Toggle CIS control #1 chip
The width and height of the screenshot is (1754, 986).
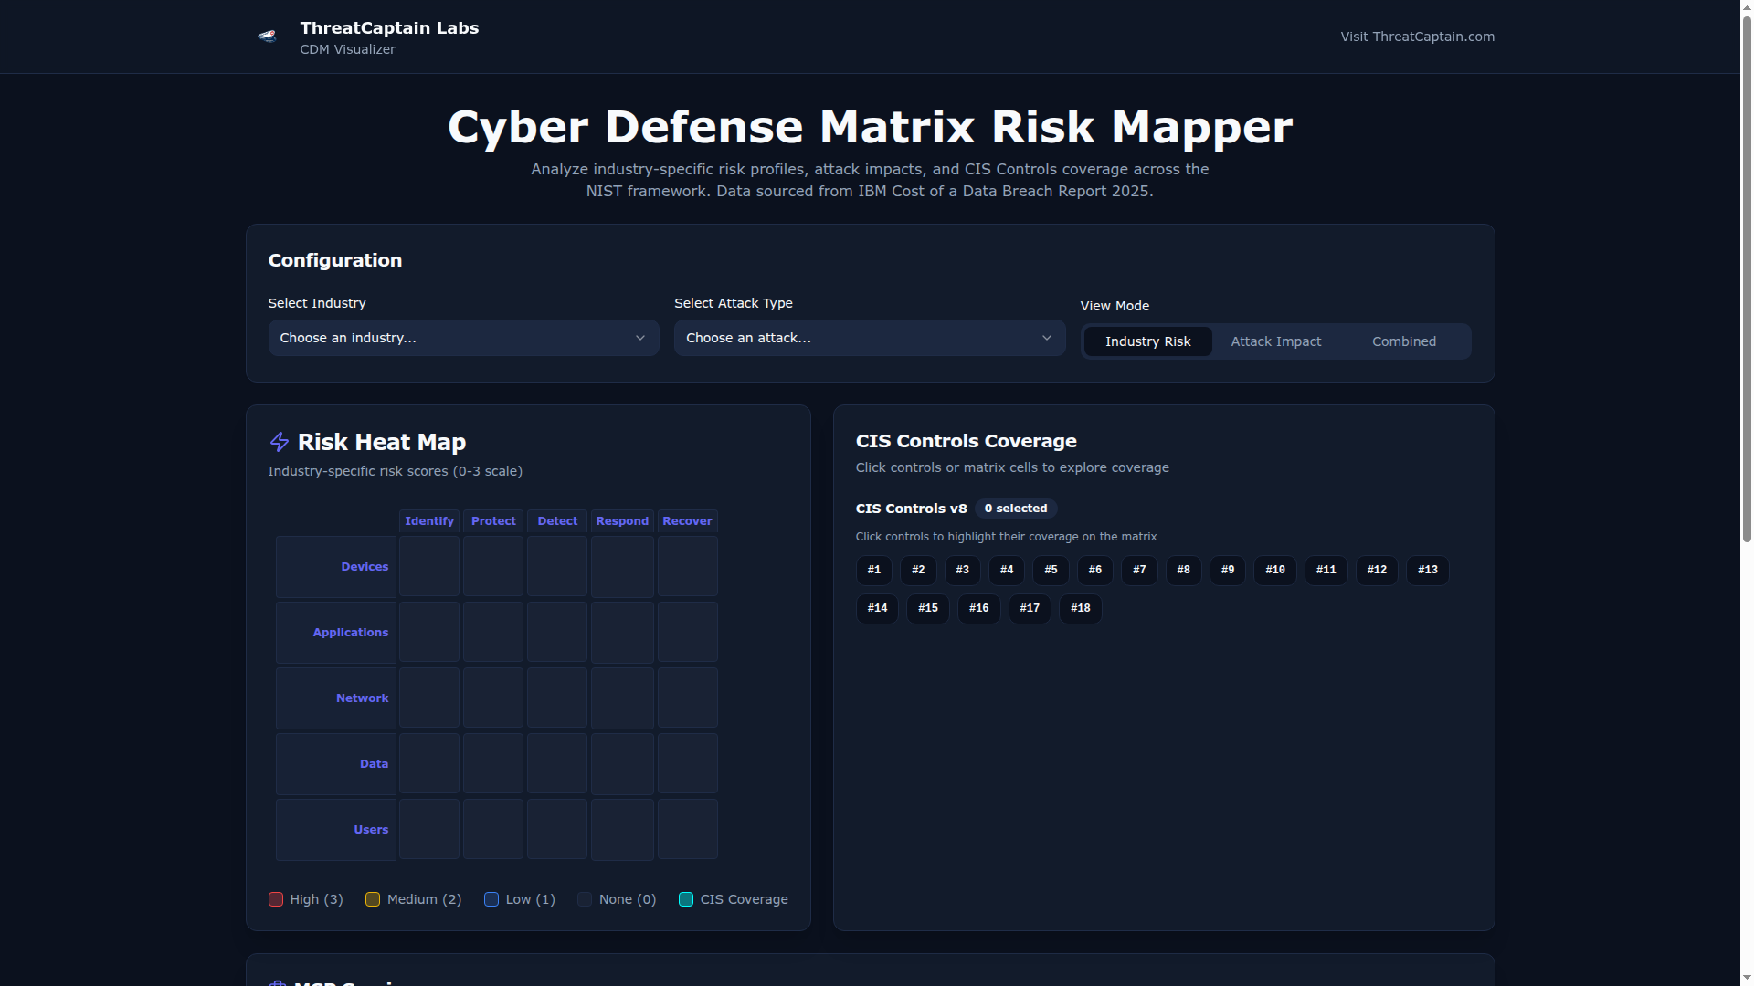tap(874, 571)
